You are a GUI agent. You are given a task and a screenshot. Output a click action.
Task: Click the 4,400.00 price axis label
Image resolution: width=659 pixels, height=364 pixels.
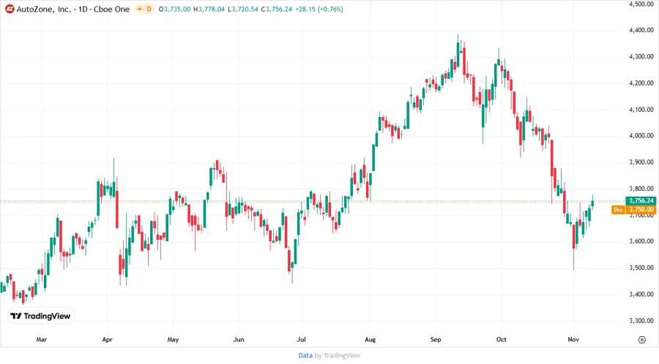pos(641,30)
